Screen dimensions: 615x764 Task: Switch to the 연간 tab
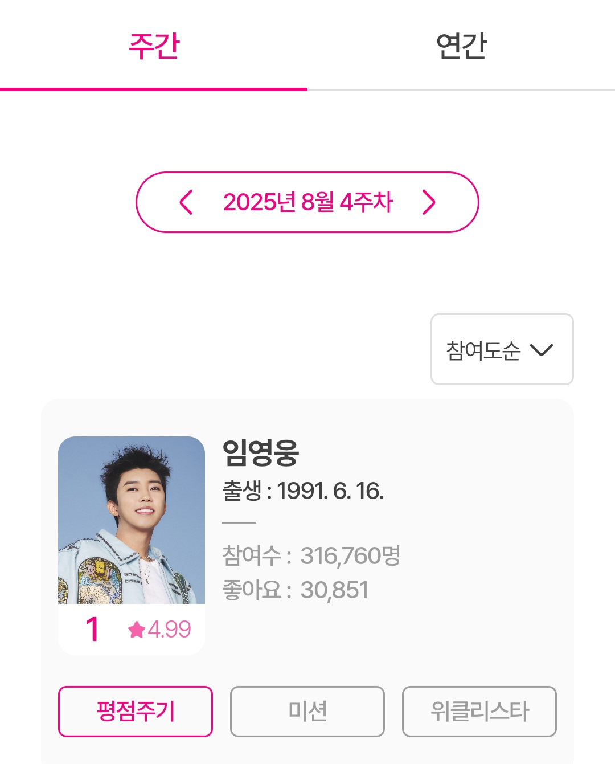pyautogui.click(x=461, y=46)
